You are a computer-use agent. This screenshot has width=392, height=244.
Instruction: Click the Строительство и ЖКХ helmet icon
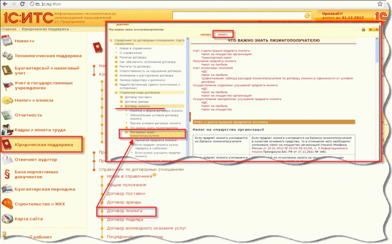7,204
